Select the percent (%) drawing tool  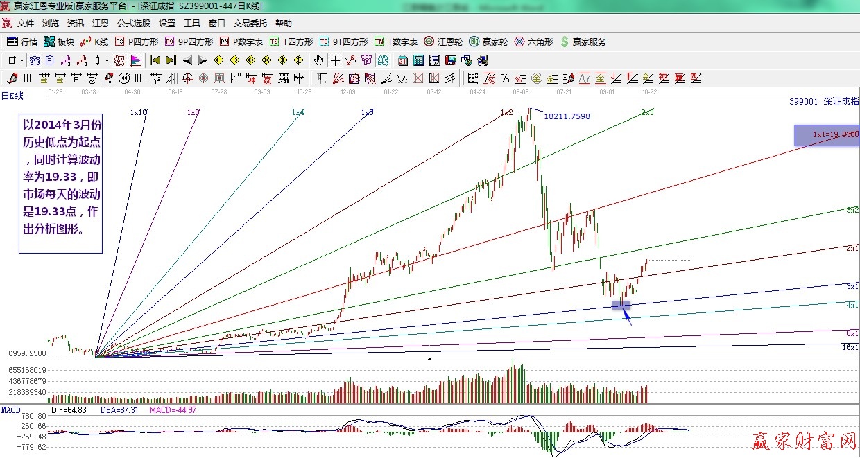click(504, 78)
